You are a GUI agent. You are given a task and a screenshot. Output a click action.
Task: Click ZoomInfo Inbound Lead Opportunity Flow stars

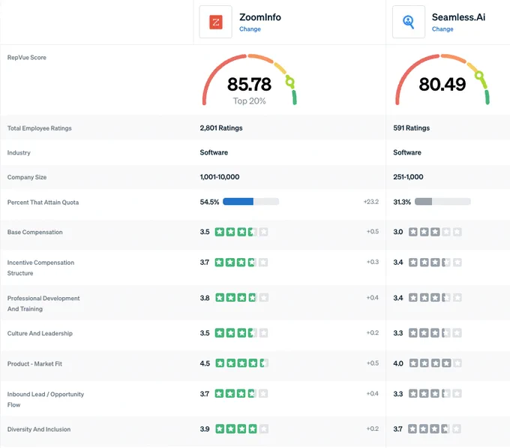(241, 394)
